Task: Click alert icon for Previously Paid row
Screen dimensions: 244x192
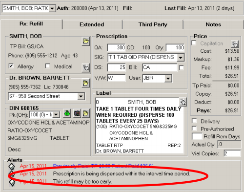Action: [x=12, y=167]
